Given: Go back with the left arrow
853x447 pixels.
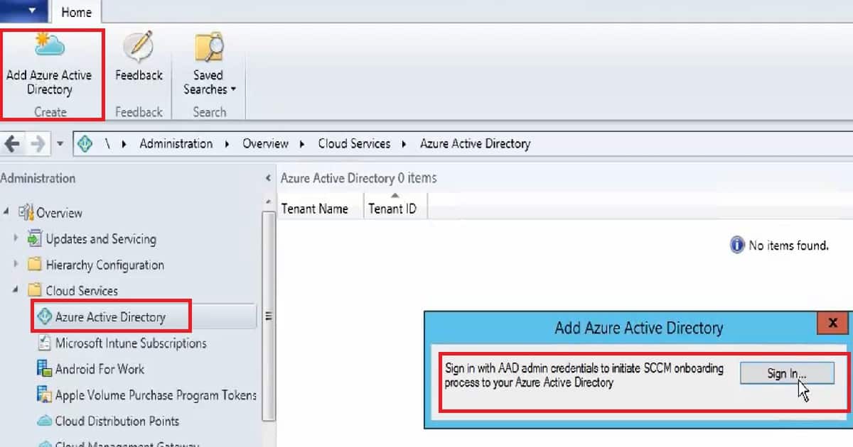Looking at the screenshot, I should 12,143.
